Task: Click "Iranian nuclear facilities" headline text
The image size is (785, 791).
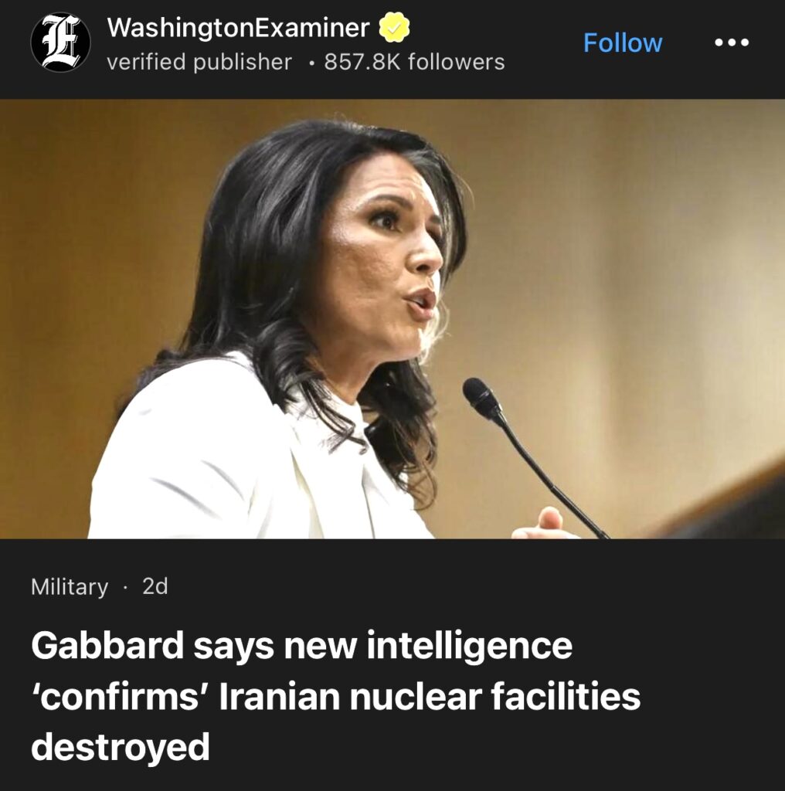Action: [430, 696]
